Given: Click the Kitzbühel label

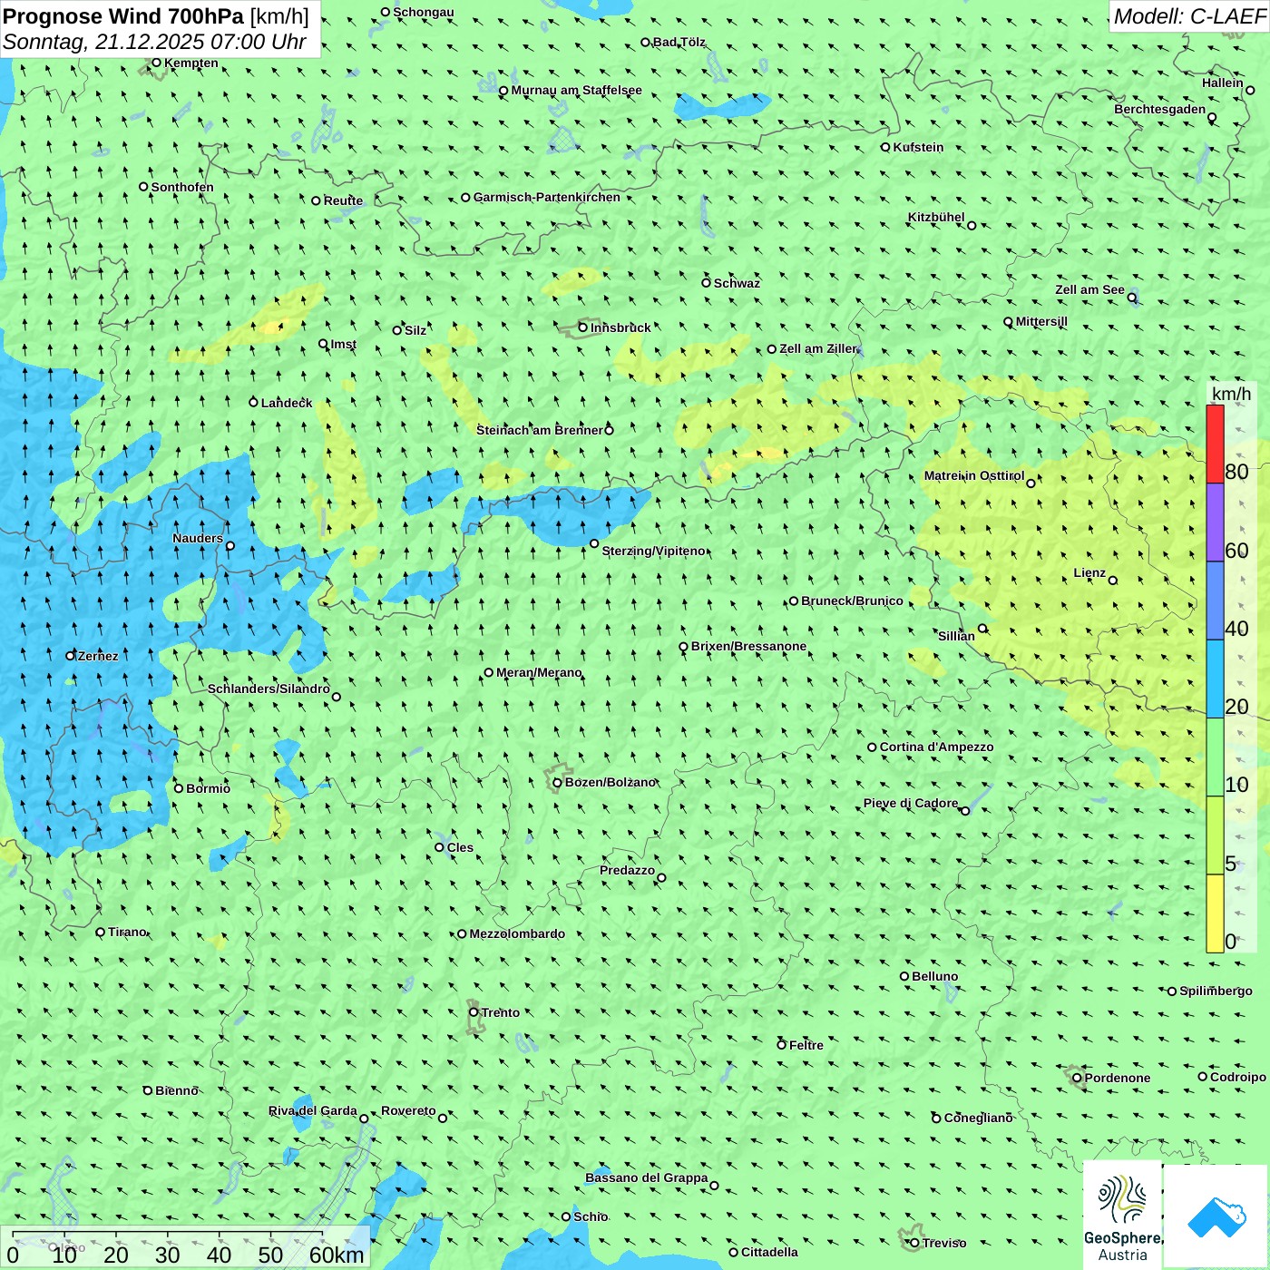Looking at the screenshot, I should [x=936, y=217].
